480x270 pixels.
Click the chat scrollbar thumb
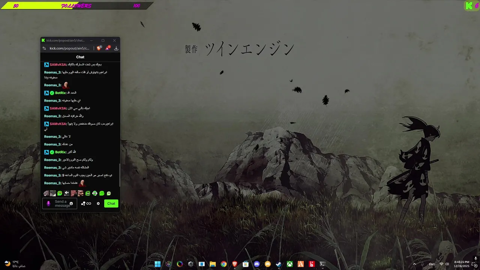pos(120,175)
